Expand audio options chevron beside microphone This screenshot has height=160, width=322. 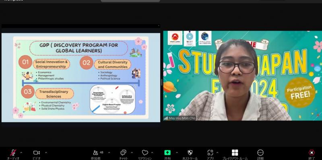tap(21, 153)
